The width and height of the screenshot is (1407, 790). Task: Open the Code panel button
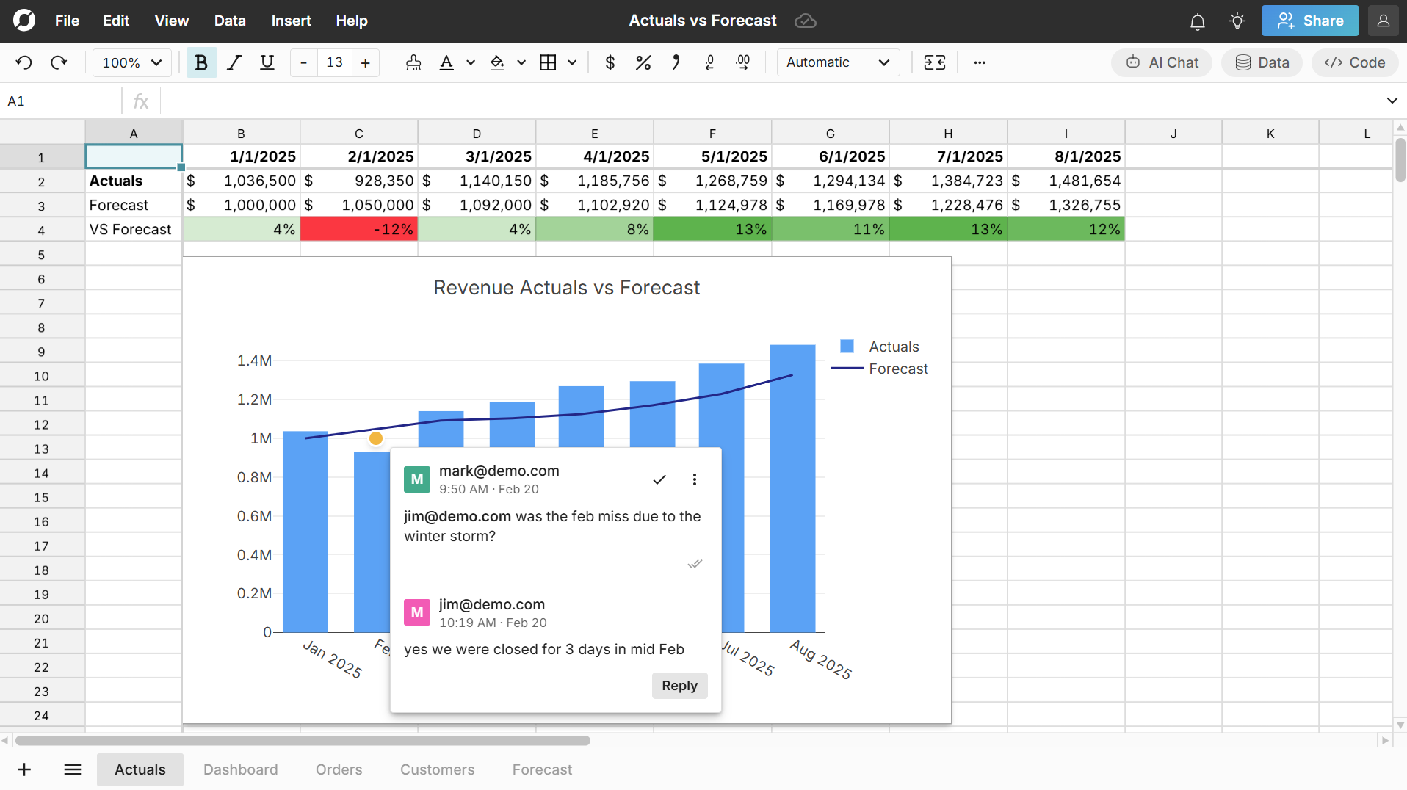[1355, 63]
